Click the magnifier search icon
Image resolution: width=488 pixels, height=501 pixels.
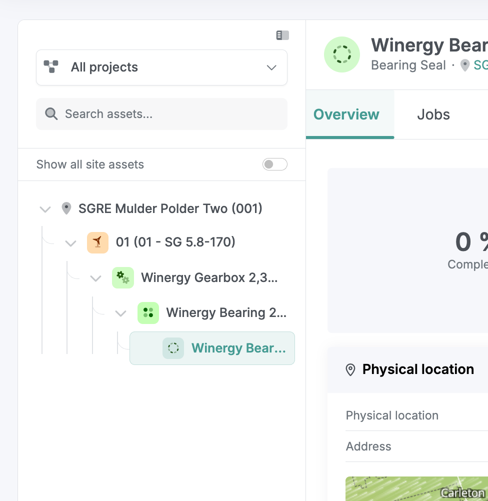(x=51, y=113)
